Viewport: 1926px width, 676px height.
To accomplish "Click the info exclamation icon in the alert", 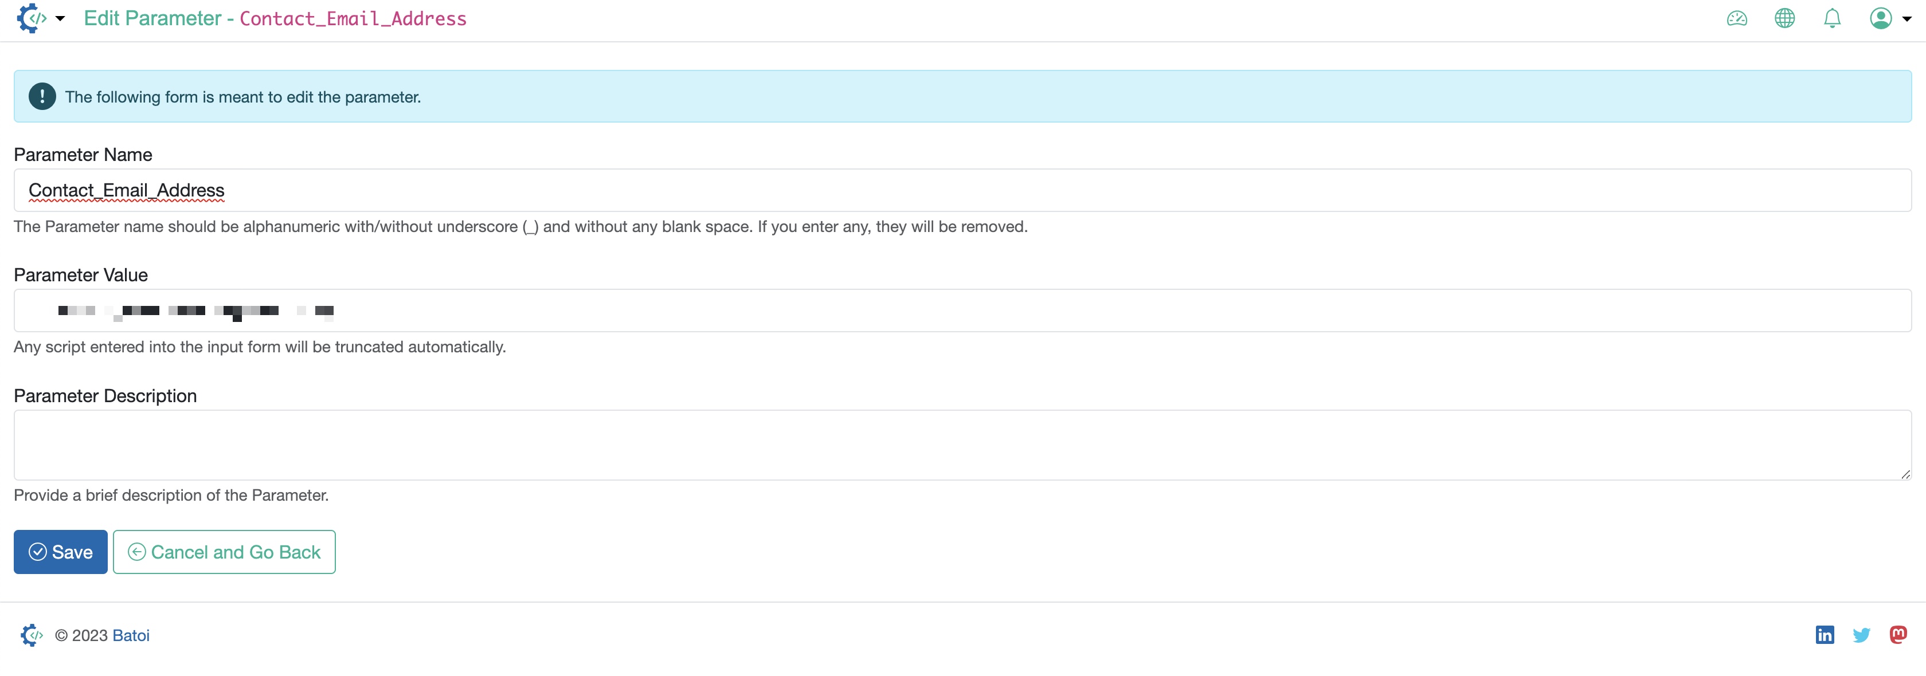I will click(42, 96).
